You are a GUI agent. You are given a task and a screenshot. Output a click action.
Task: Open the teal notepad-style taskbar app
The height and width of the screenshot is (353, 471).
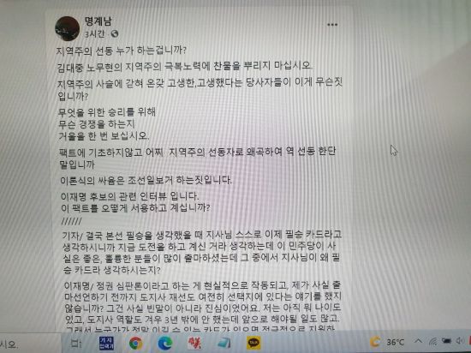[224, 343]
